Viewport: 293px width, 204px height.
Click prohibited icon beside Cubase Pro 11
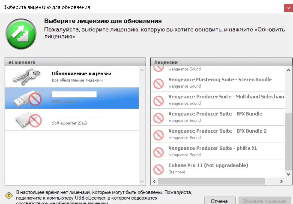tap(158, 169)
